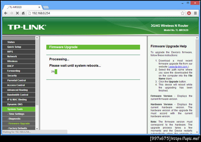Click 'Model No. TL-MR3020' text
The image size is (201, 142).
(x=176, y=30)
